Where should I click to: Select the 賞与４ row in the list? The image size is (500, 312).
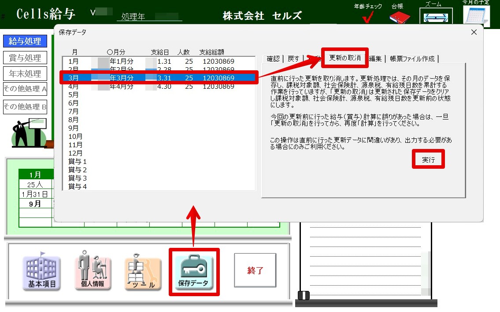(x=159, y=186)
